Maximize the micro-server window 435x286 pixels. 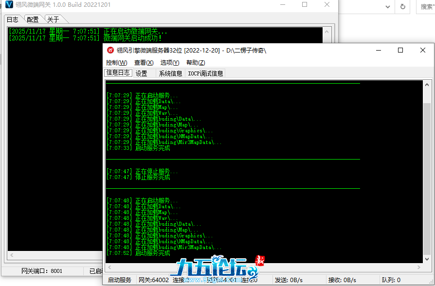click(400, 50)
